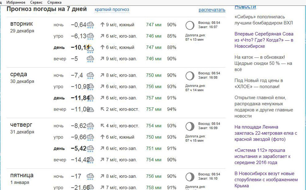Click the moon phase icon for Thursday
Viewport: 306px width, 190px height.
(x=189, y=126)
